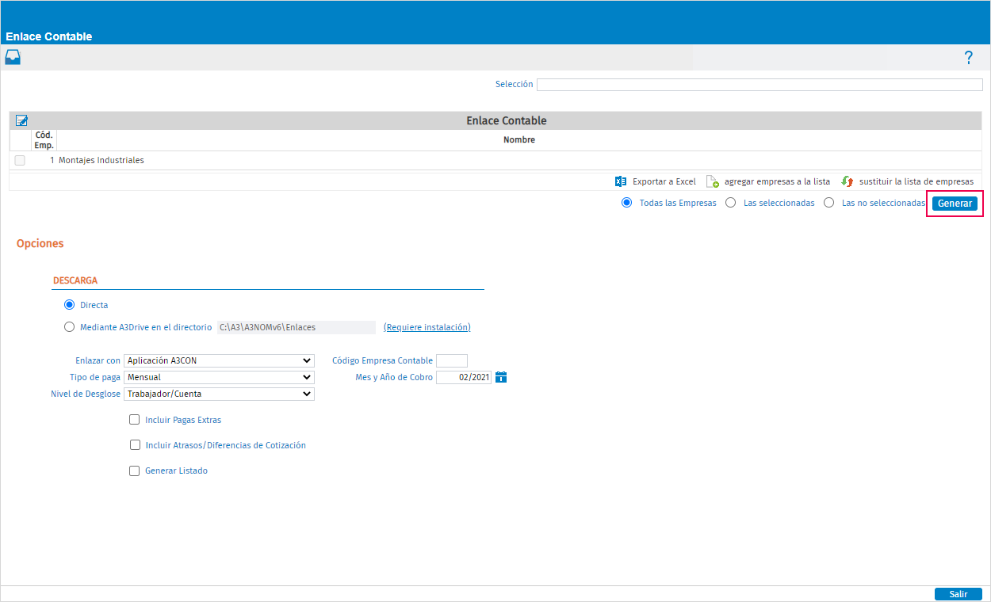Click the Salir button
Screen dimensions: 991x602
click(958, 594)
